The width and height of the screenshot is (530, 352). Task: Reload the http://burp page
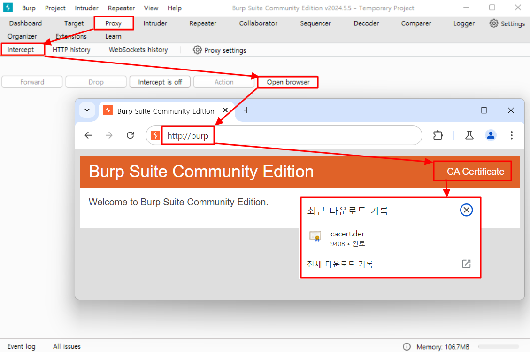pos(130,135)
